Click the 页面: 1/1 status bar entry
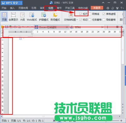126x123 pixels. pyautogui.click(x=16, y=121)
